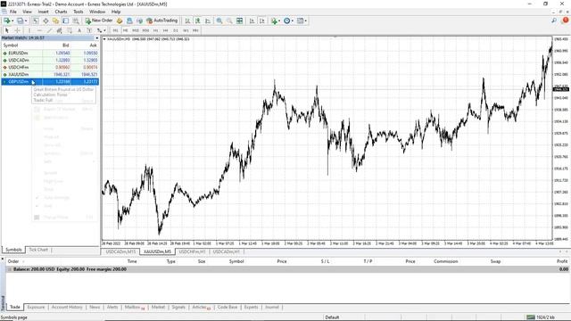This screenshot has height=321, width=571.
Task: Expand the Indicators dropdown arrow
Action: [x=279, y=21]
